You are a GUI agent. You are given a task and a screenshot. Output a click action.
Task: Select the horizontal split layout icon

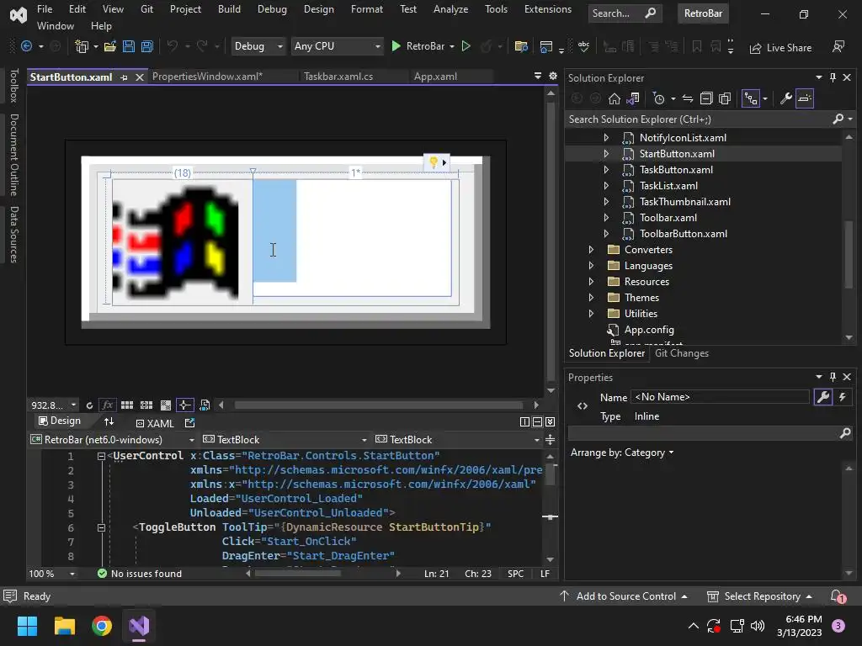point(538,422)
